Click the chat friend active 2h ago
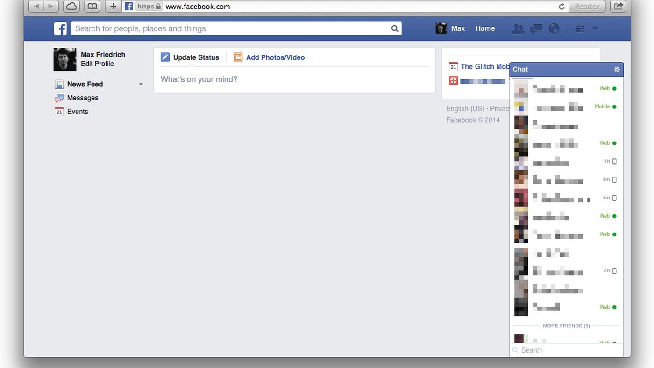The image size is (654, 368). tap(566, 271)
